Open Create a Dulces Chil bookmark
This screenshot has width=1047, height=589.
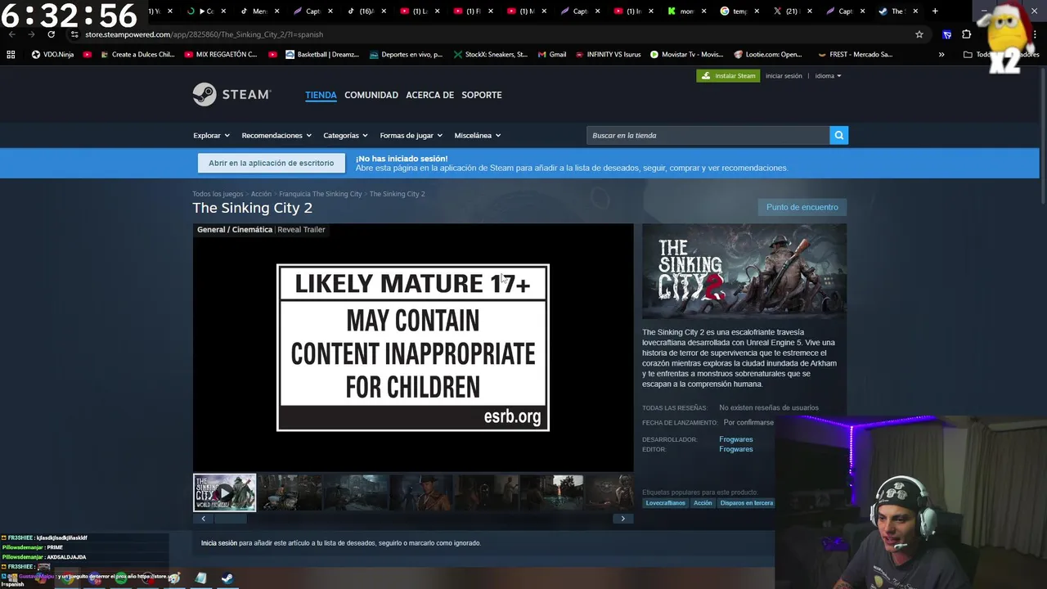[137, 54]
